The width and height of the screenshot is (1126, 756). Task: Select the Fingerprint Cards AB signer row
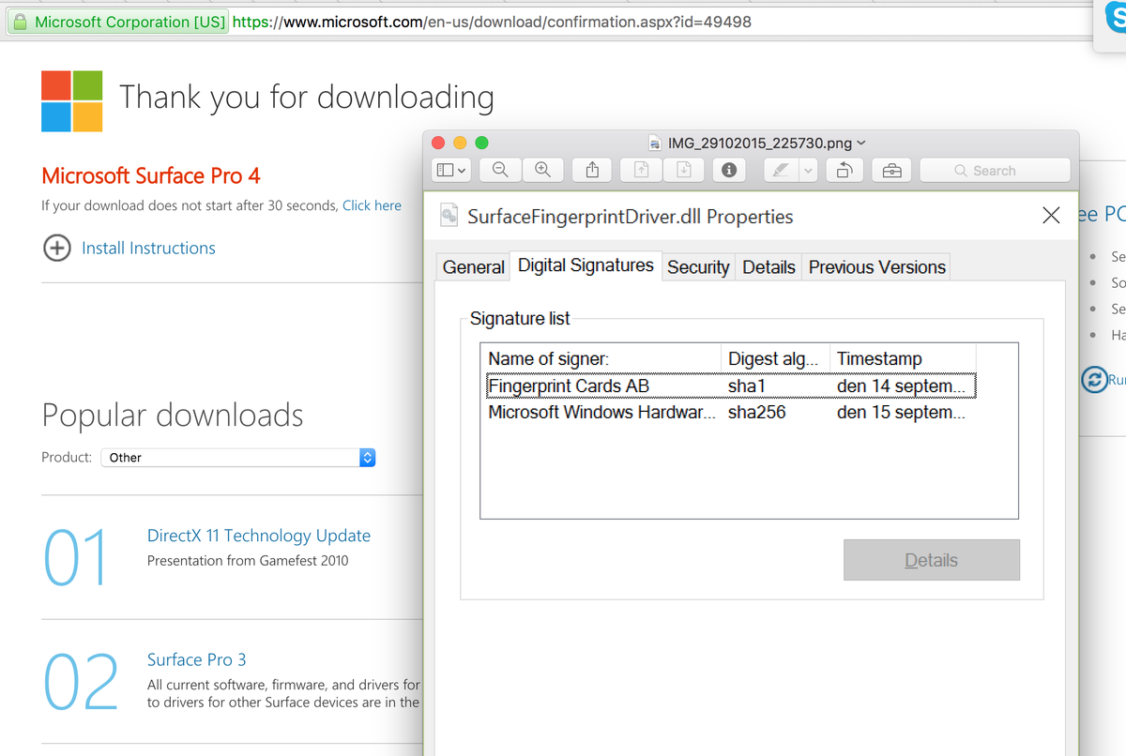point(732,386)
